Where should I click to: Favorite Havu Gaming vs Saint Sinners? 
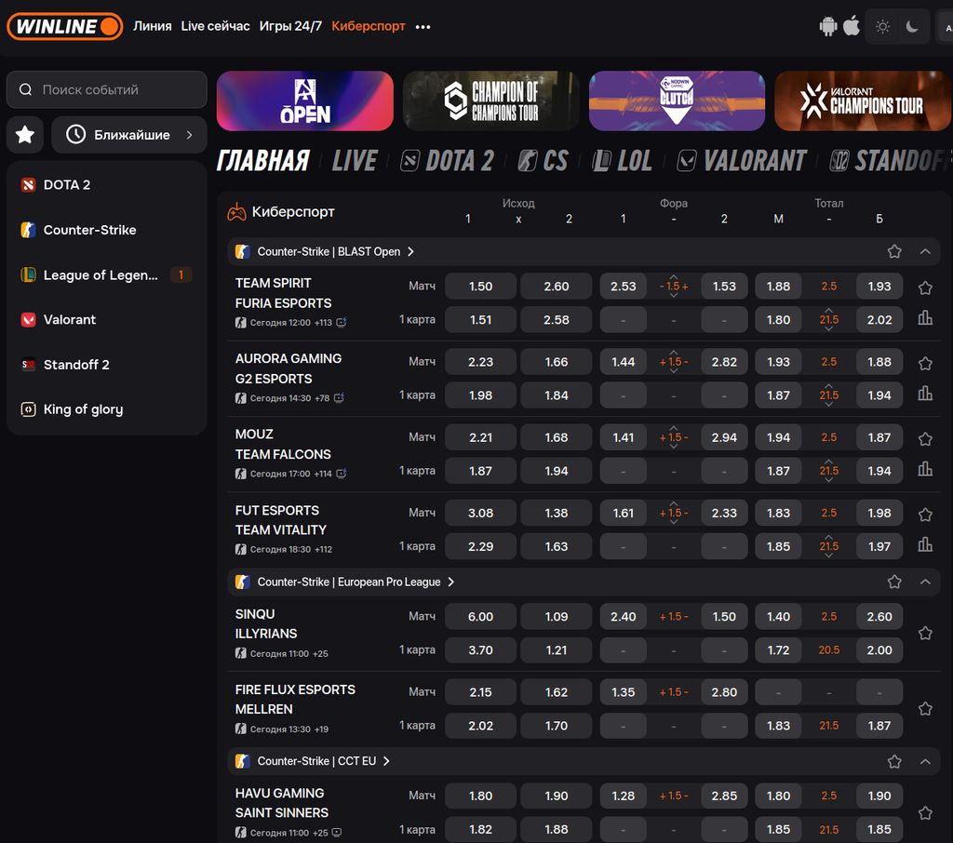coord(925,813)
